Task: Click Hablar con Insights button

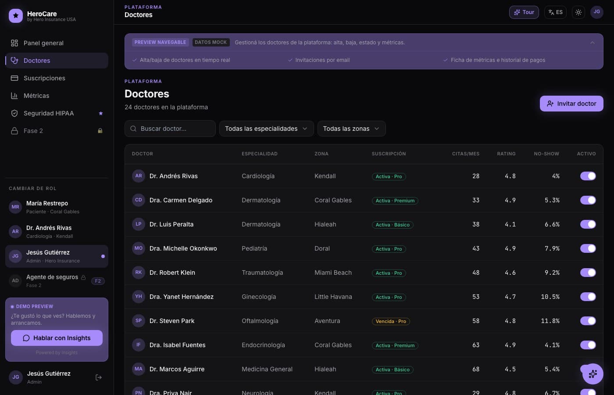Action: point(57,338)
